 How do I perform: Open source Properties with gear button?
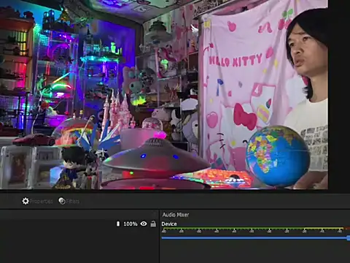37,201
